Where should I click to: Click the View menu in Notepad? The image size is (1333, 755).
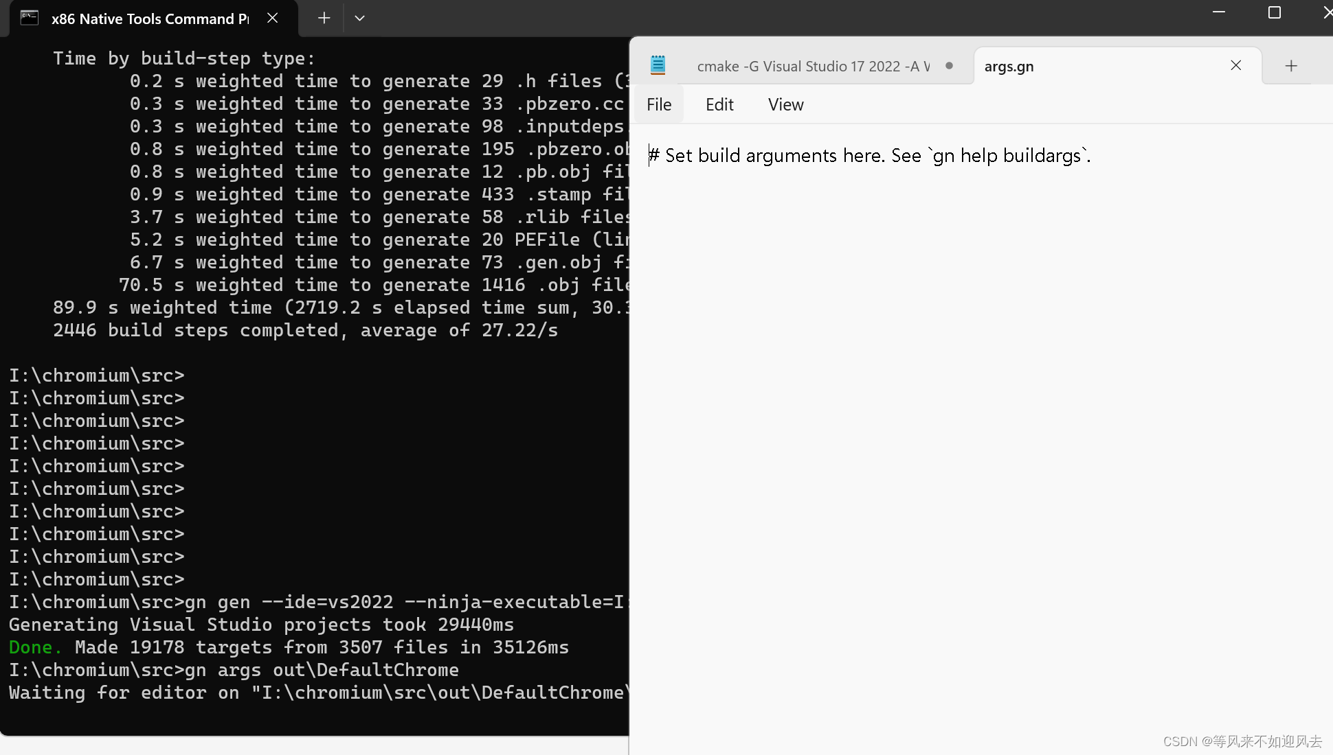pos(785,104)
